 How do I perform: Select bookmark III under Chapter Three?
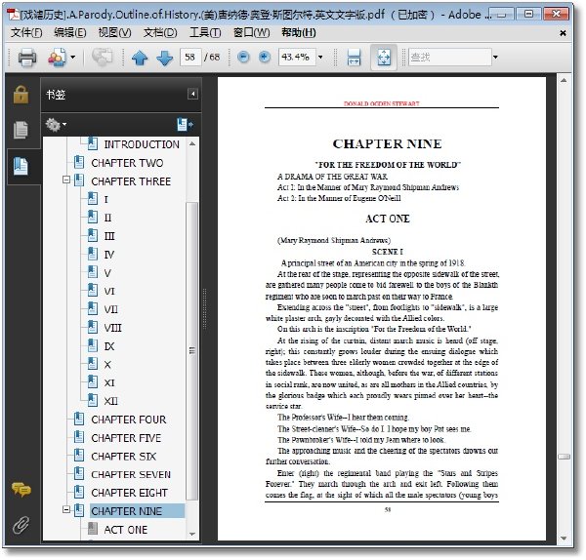[109, 236]
